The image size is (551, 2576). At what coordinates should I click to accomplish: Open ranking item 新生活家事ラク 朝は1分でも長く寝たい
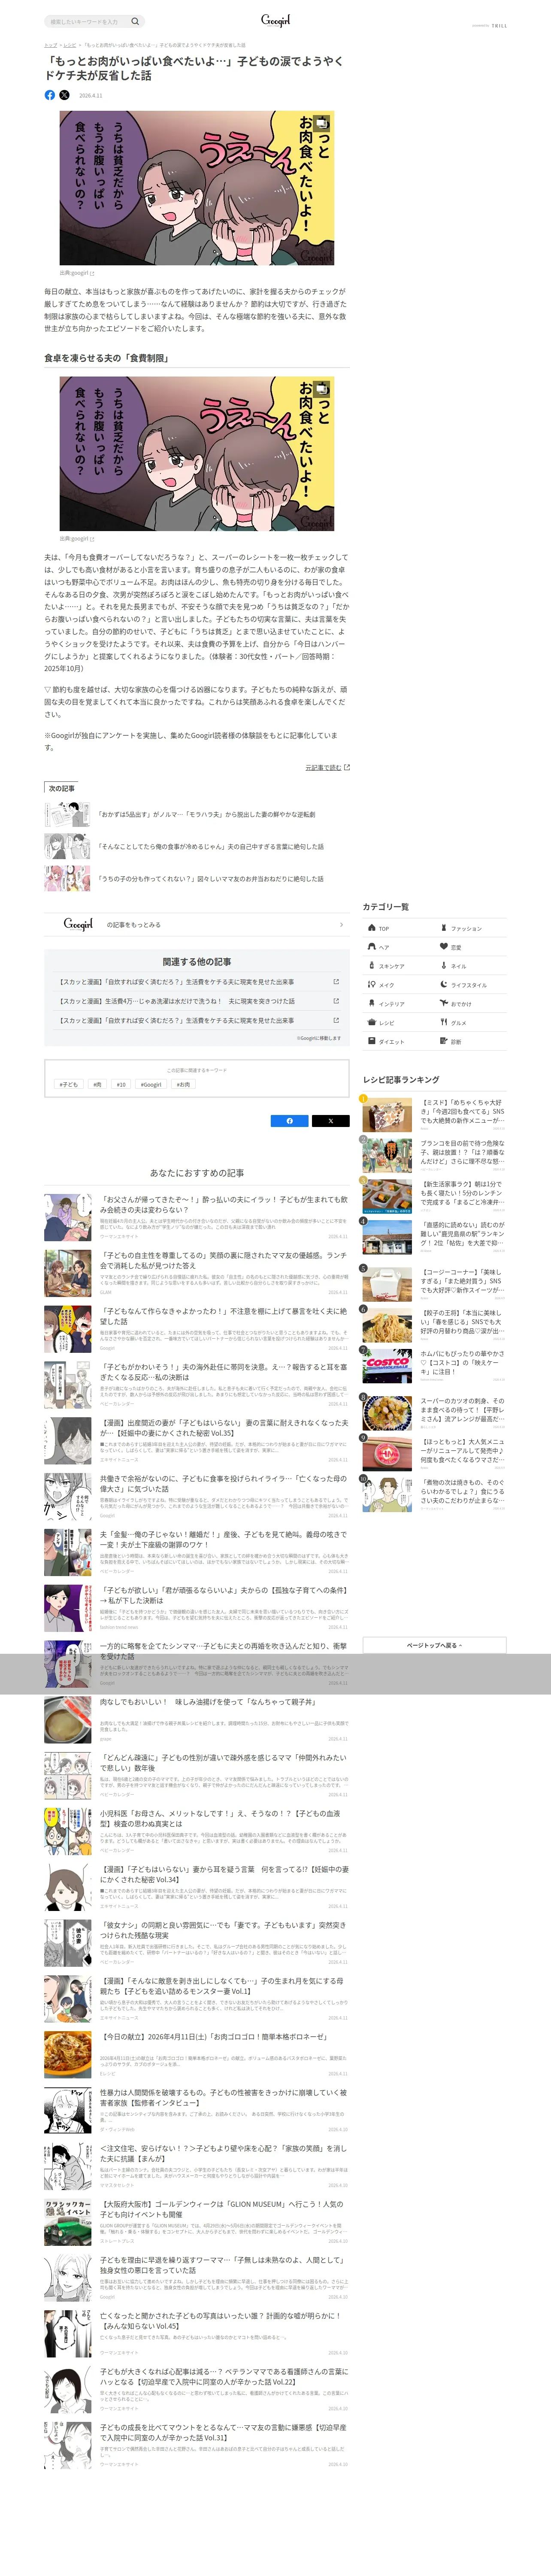434,1196
